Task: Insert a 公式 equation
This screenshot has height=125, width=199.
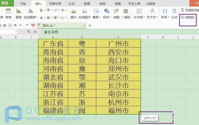Action: point(174,13)
